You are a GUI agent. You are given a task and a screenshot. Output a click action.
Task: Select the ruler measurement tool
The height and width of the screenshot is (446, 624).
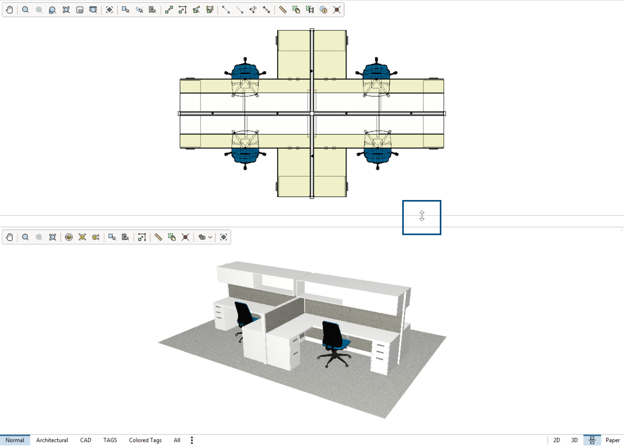pos(283,10)
